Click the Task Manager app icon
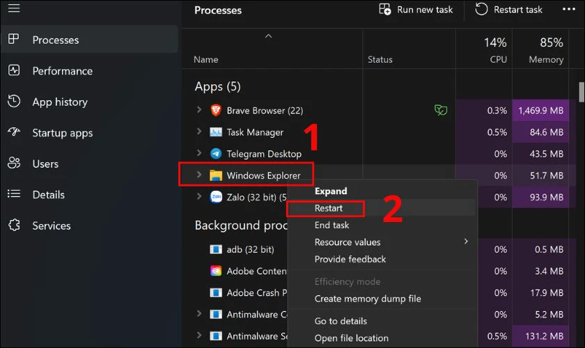 click(x=216, y=132)
